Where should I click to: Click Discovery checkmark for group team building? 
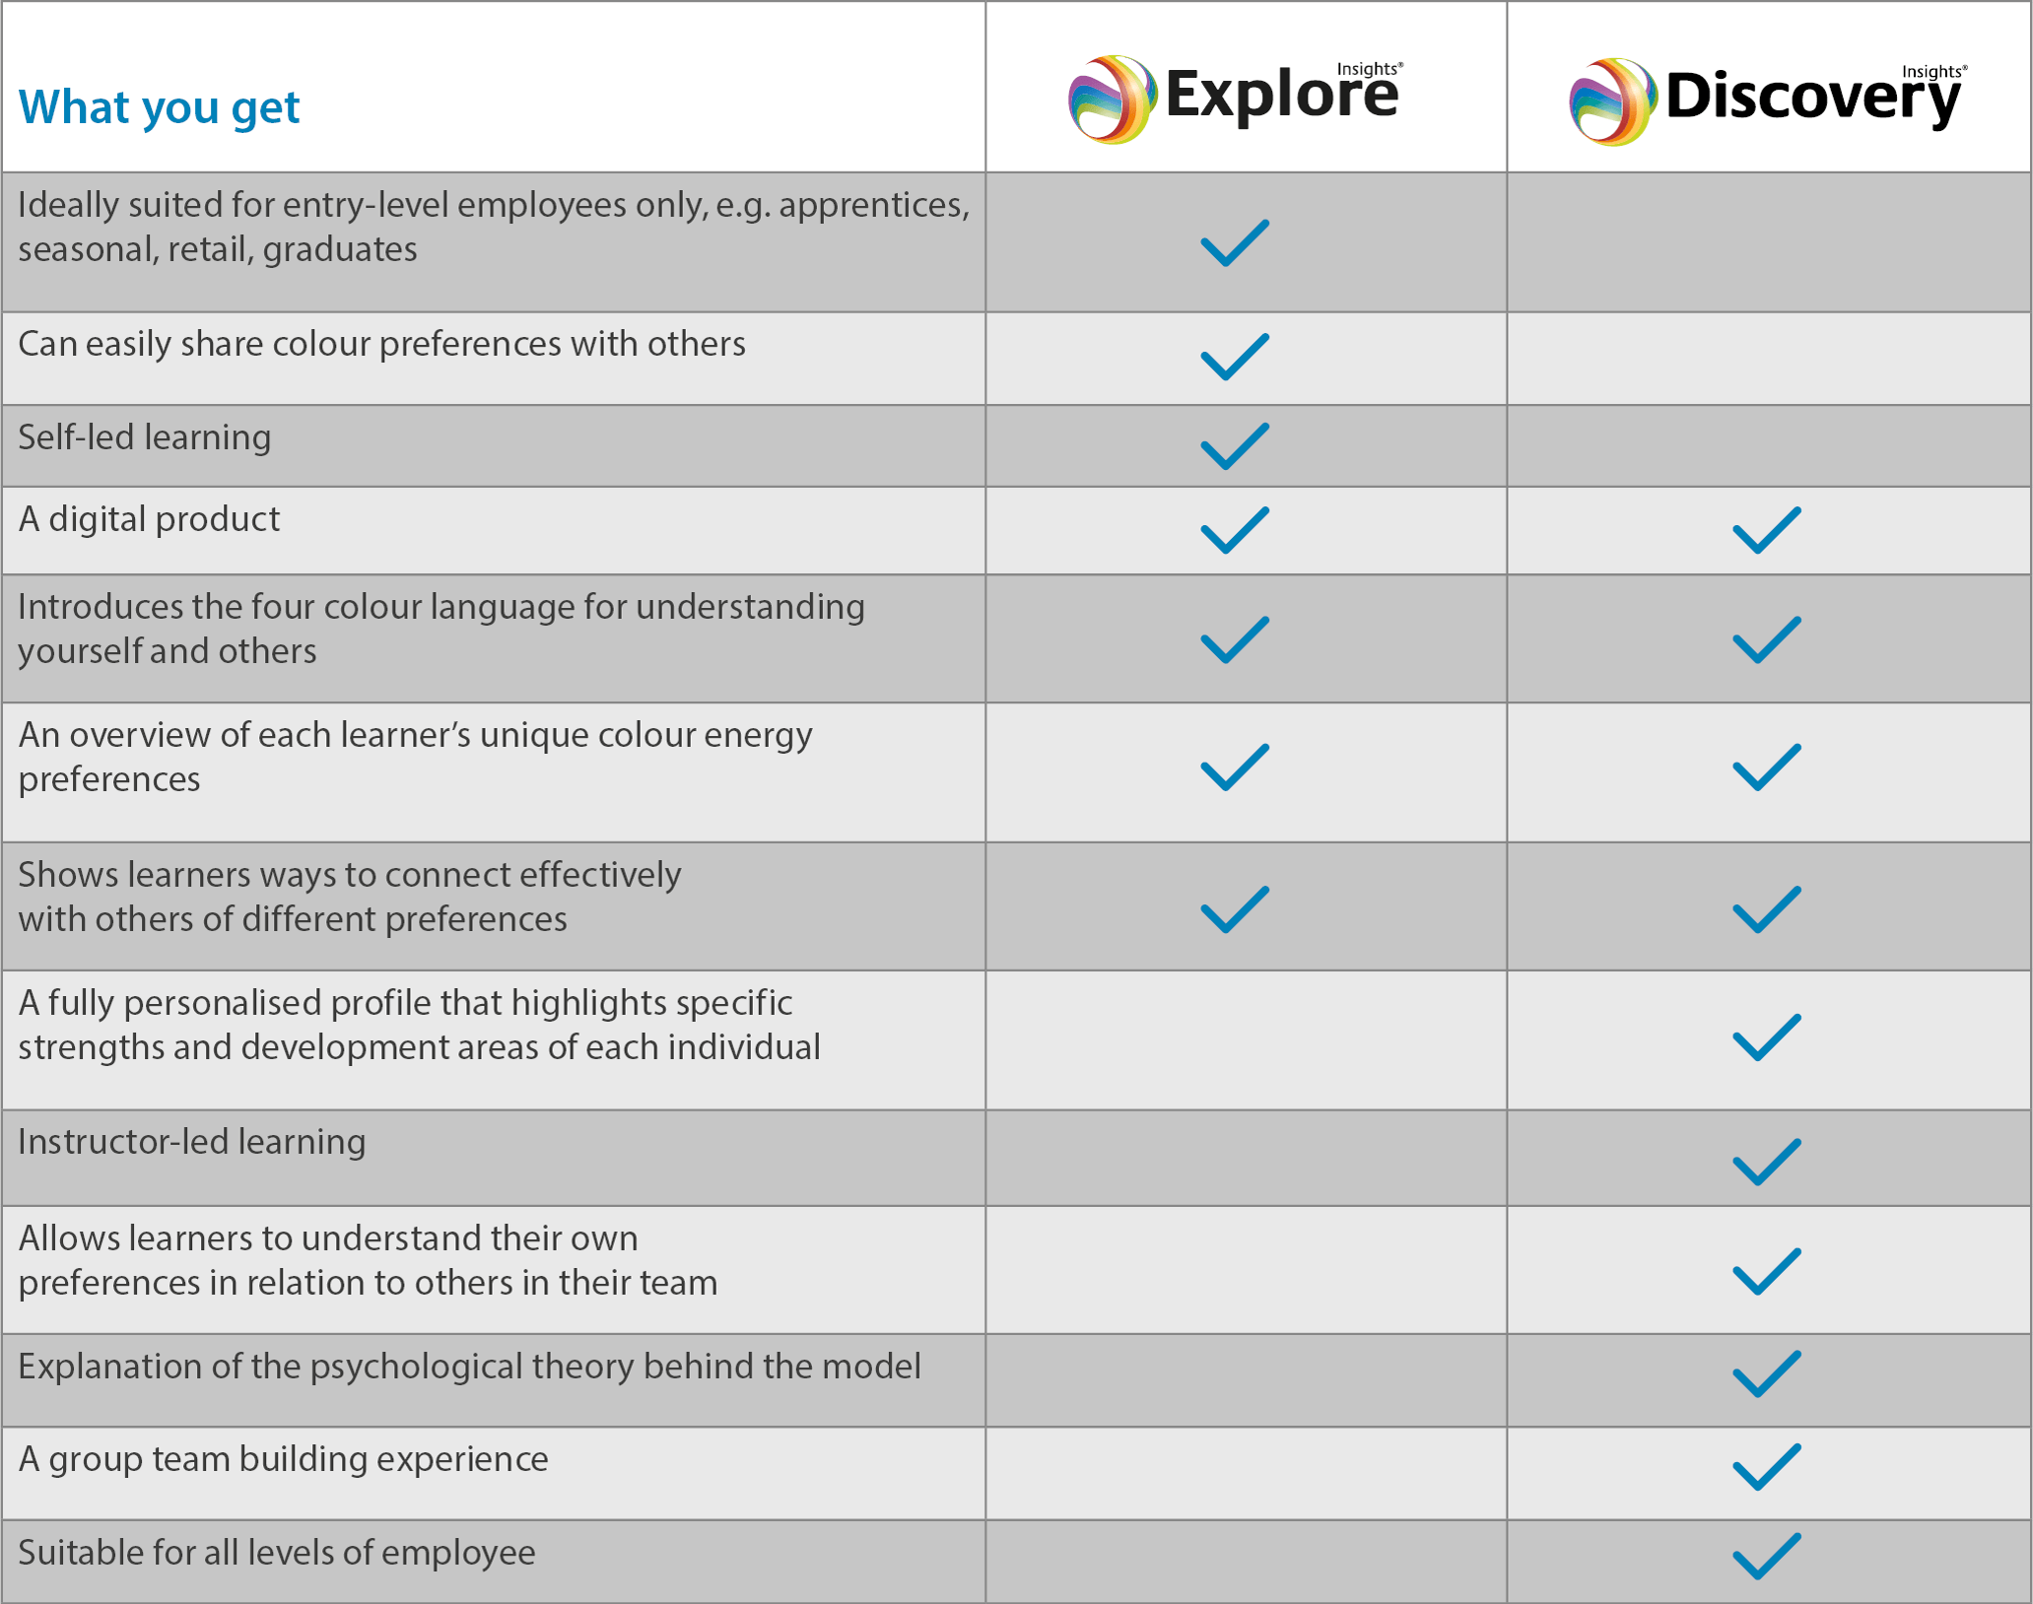point(1766,1467)
